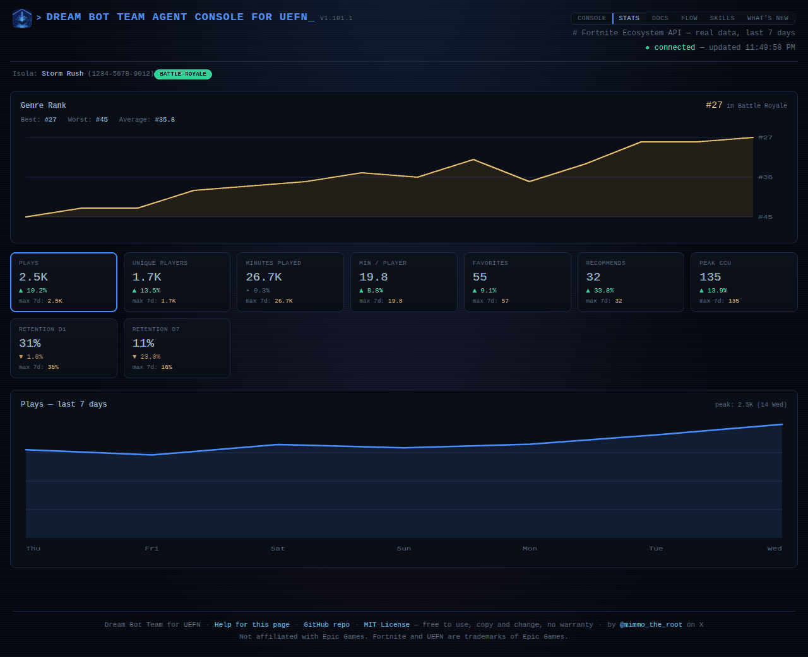Open the Help for this page link
808x657 pixels.
click(x=252, y=625)
